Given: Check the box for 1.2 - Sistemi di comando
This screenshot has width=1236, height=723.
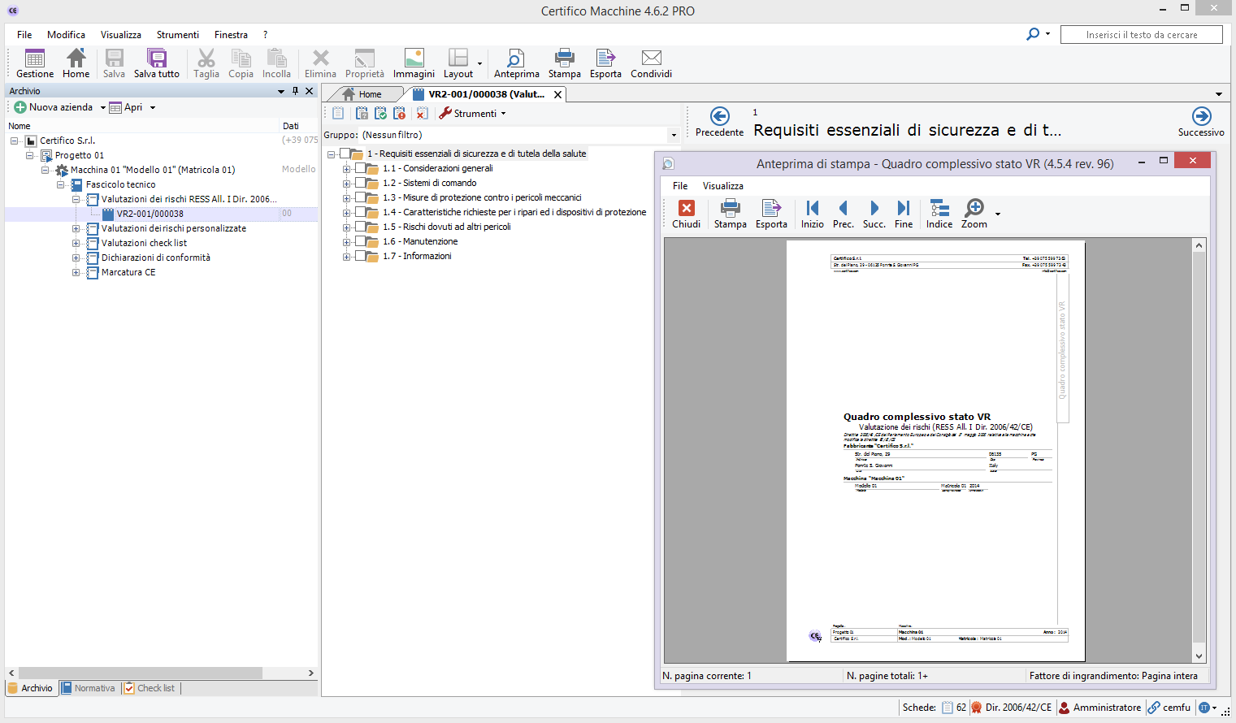Looking at the screenshot, I should click(360, 183).
